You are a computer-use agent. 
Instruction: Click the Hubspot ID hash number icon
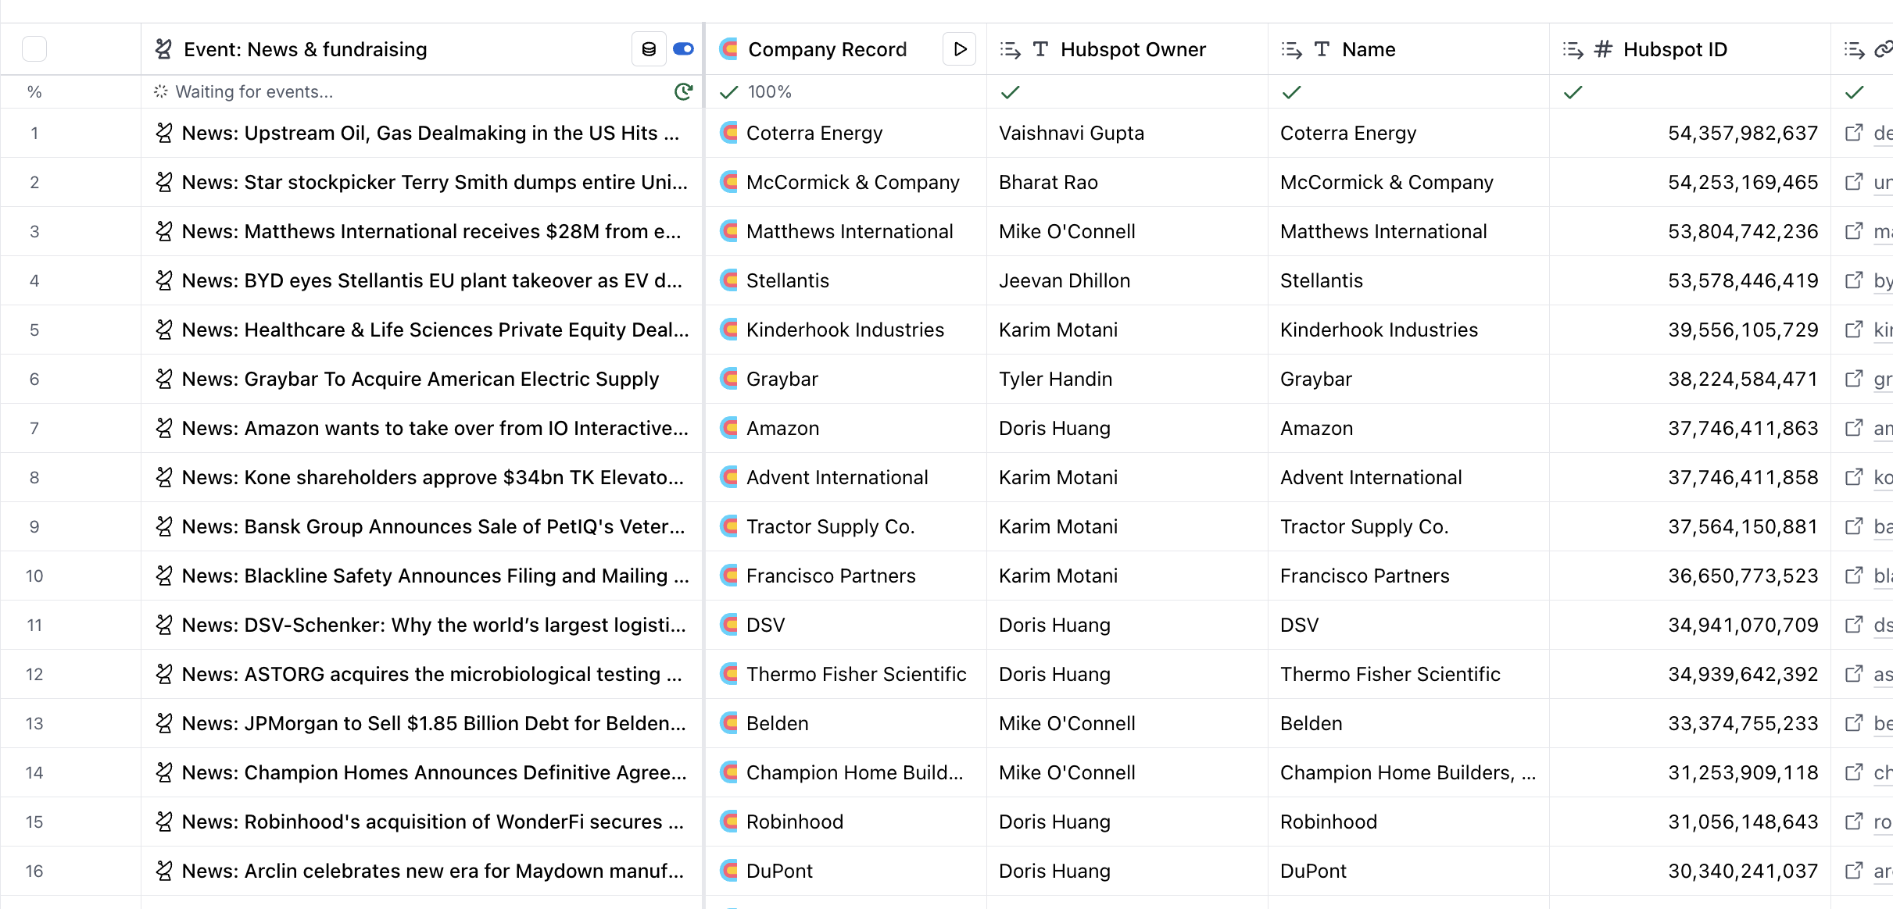coord(1603,49)
